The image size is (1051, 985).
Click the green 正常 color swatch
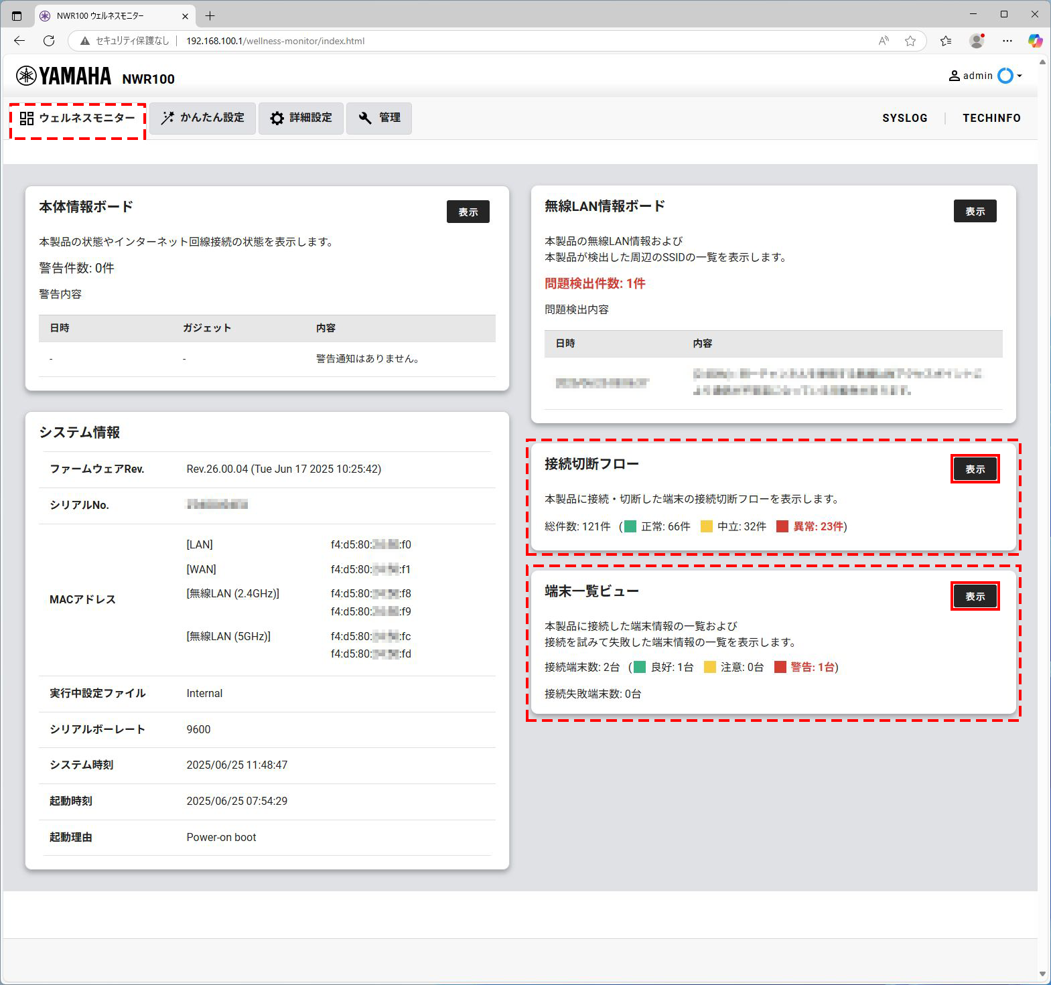point(630,526)
